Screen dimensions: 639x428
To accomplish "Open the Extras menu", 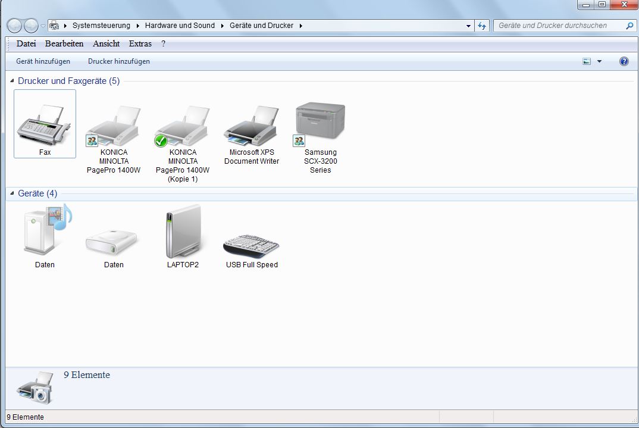I will (x=140, y=43).
